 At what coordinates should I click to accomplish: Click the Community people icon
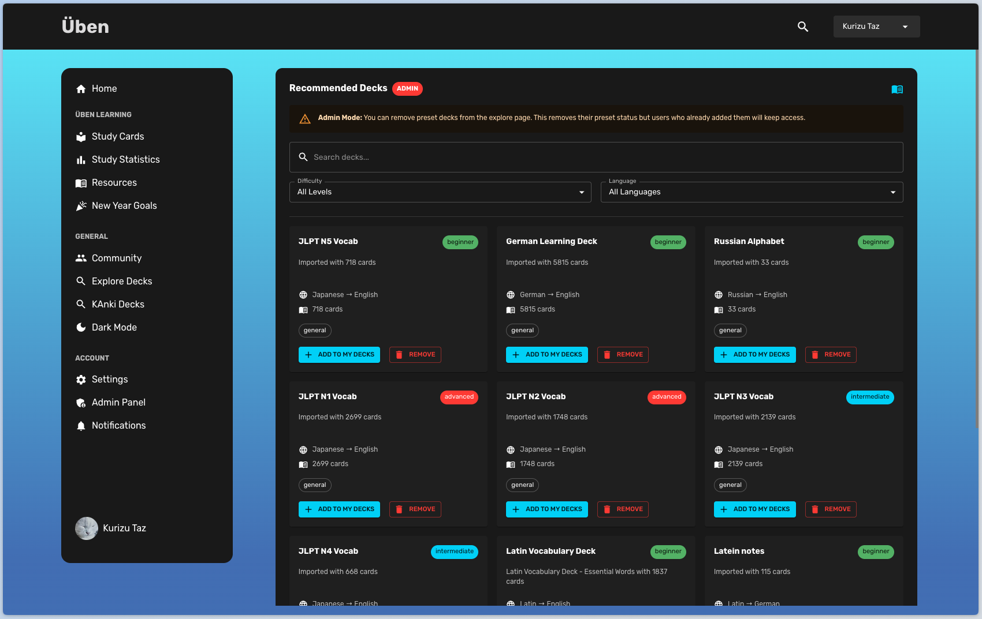coord(81,258)
